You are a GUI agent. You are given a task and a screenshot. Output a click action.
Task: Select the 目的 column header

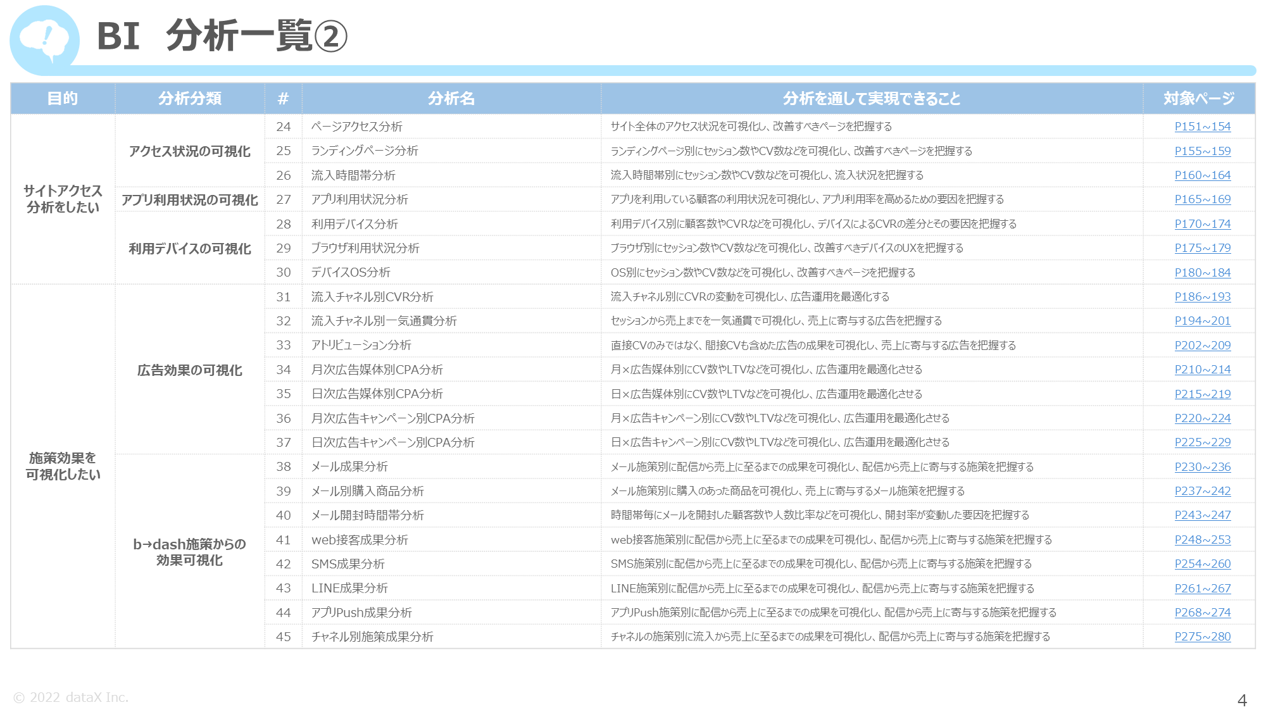63,99
